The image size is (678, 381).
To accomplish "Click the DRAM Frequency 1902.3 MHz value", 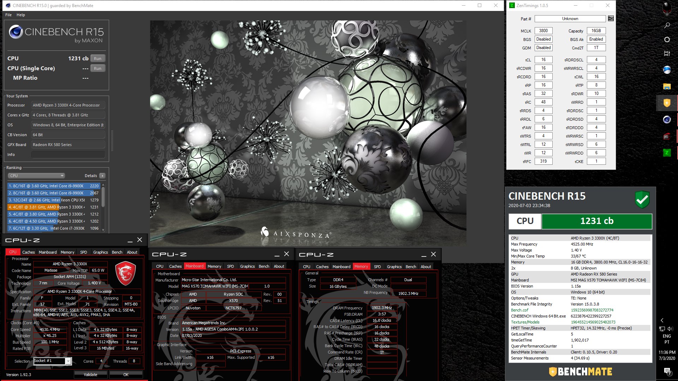I will [x=382, y=308].
